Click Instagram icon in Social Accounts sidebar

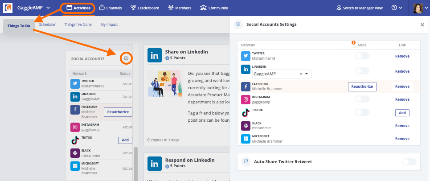[75, 127]
